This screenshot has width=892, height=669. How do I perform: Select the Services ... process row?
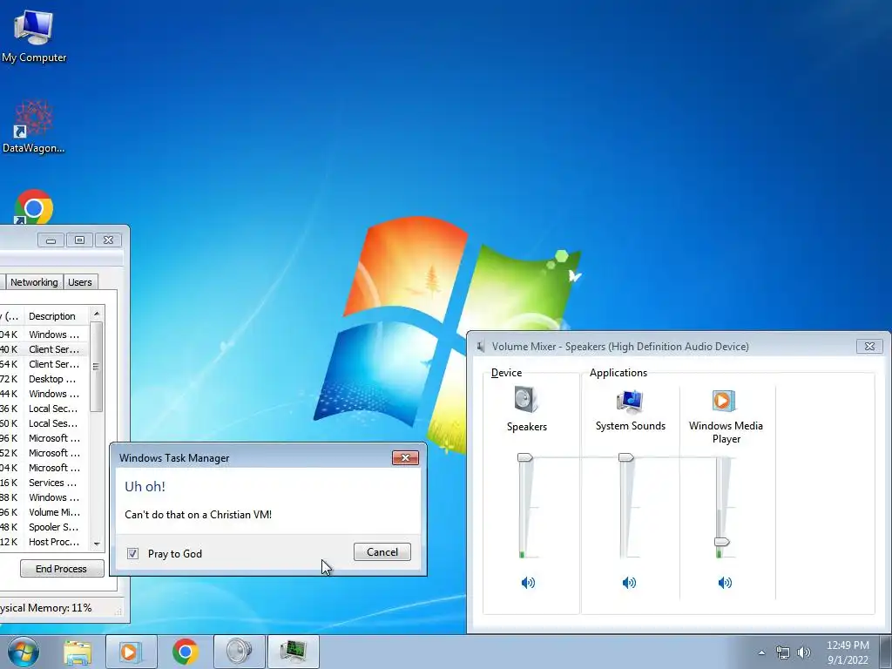point(44,483)
